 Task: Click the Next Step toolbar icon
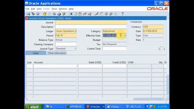[49, 14]
